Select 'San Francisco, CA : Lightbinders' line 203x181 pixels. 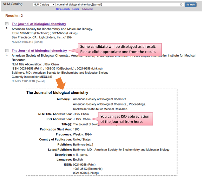(x=42, y=37)
